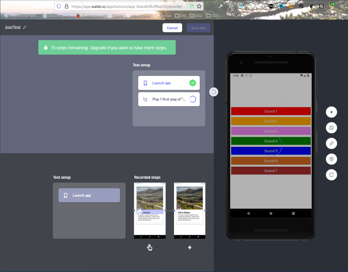Select the Play 1 first step item

coord(169,99)
